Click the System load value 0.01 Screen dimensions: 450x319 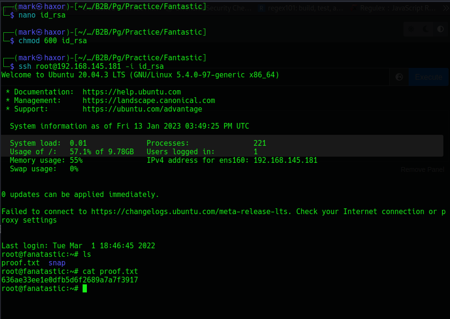78,143
